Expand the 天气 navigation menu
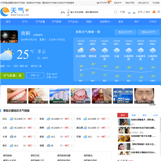 [25, 22]
